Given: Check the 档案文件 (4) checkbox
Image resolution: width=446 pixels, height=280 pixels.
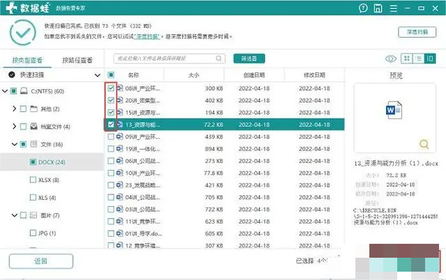Looking at the screenshot, I should [x=24, y=127].
